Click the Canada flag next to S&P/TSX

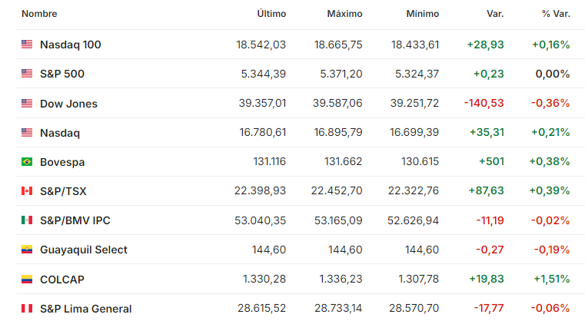point(27,191)
